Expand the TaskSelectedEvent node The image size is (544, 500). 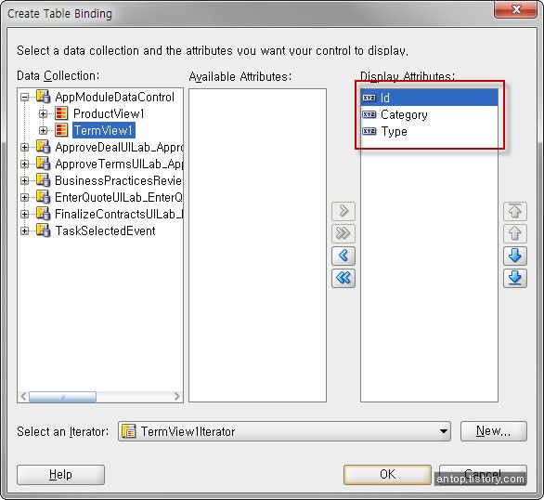(x=25, y=230)
